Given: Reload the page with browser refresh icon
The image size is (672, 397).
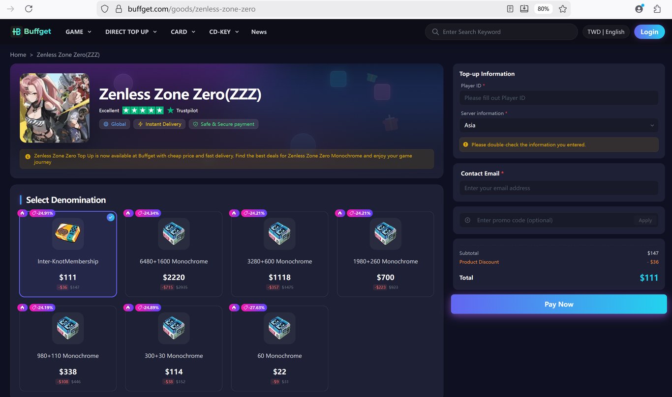Looking at the screenshot, I should point(29,9).
